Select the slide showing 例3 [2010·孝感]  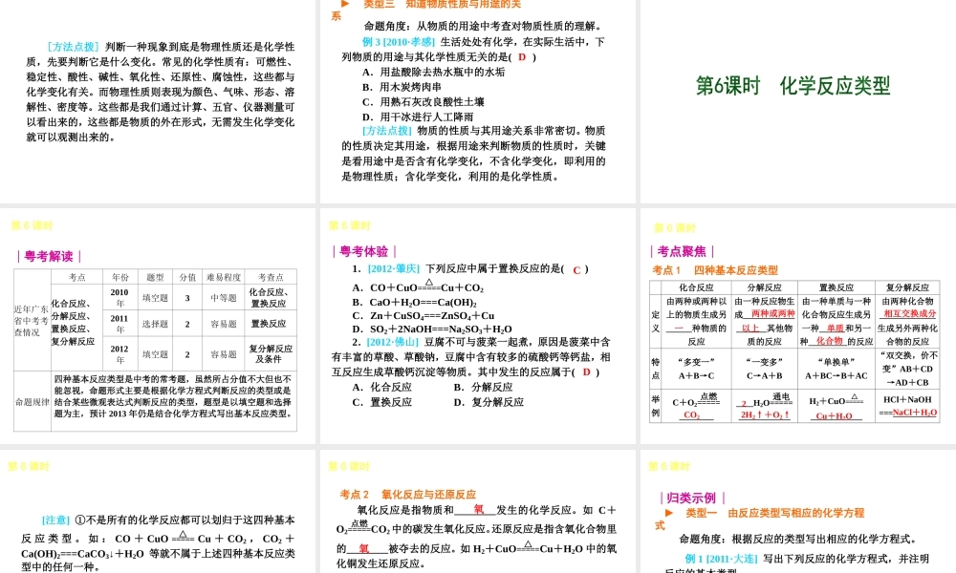point(477,101)
